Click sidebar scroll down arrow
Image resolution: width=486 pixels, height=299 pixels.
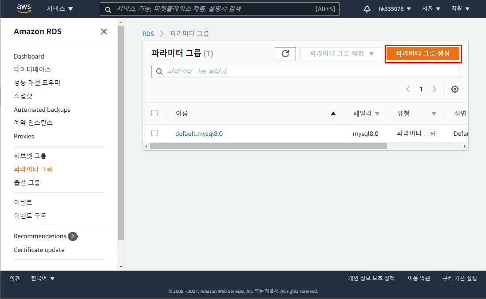tap(121, 267)
